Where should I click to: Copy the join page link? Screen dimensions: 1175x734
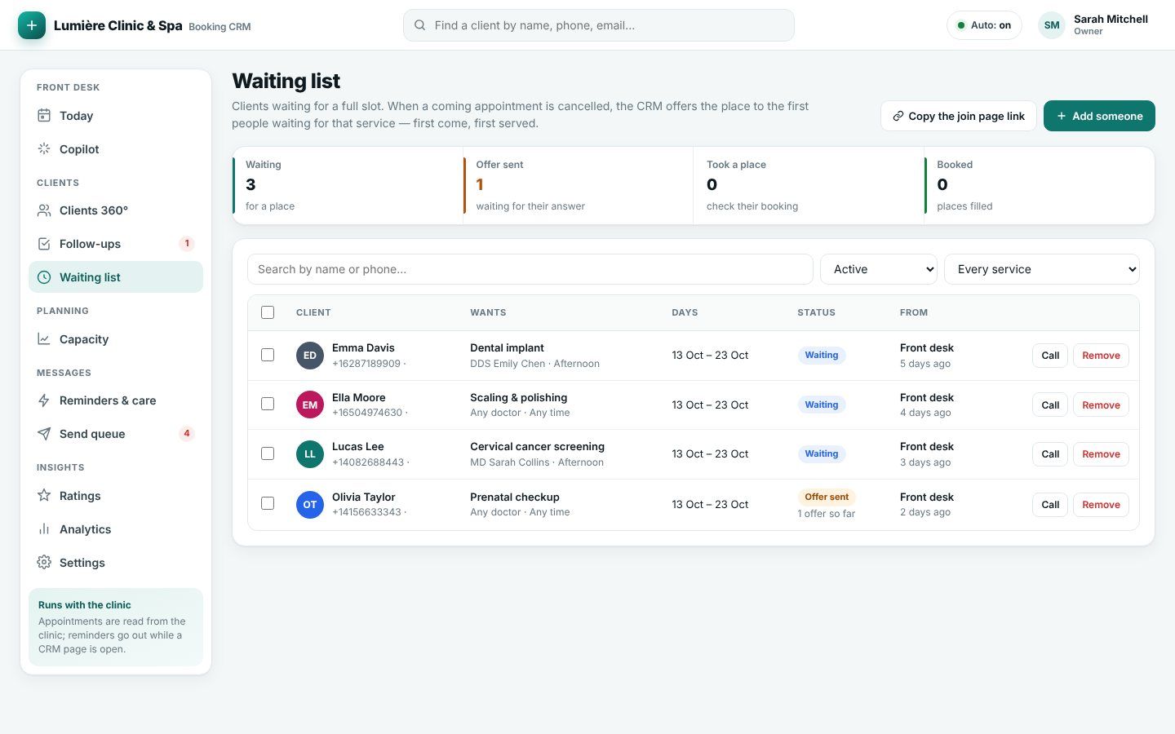coord(959,116)
